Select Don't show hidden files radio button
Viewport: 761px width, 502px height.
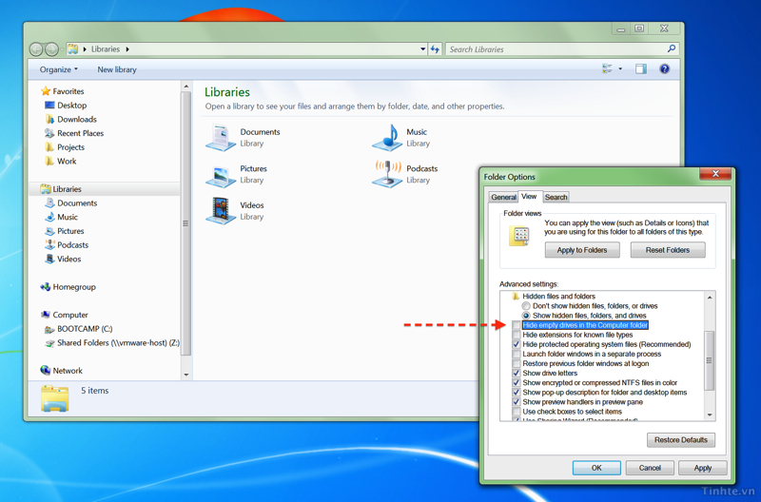pyautogui.click(x=526, y=306)
